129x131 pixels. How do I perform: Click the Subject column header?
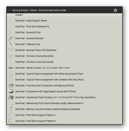pos(19,15)
